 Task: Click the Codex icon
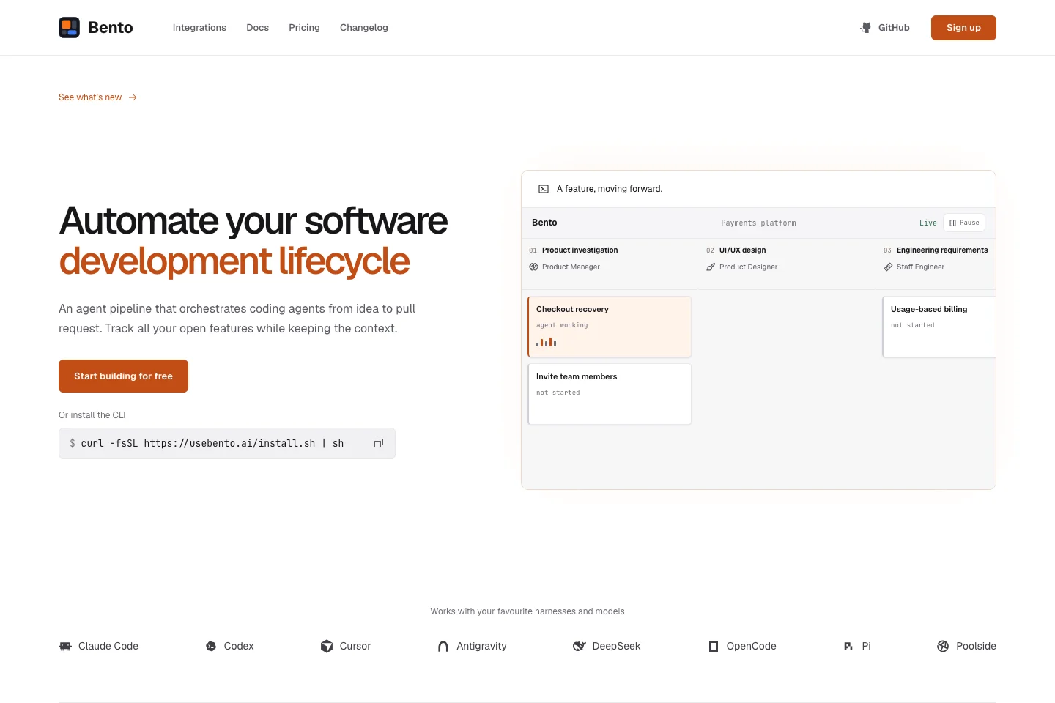[x=211, y=646]
